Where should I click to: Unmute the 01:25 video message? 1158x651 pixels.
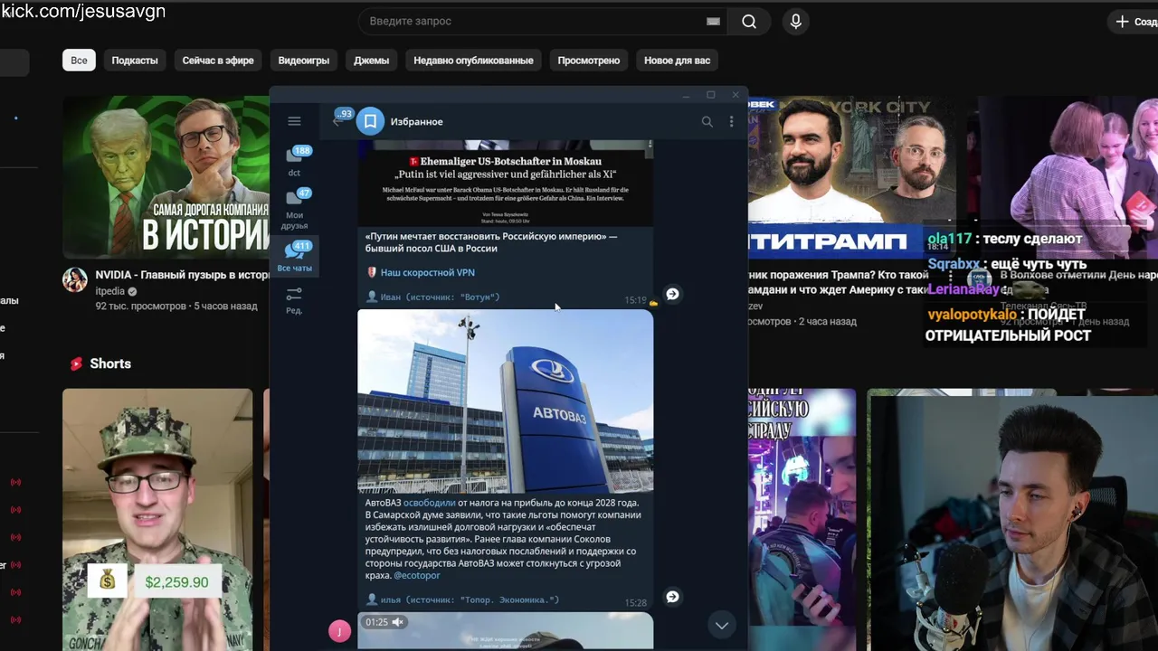[397, 622]
